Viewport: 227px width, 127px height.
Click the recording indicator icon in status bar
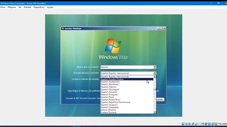pyautogui.click(x=206, y=124)
